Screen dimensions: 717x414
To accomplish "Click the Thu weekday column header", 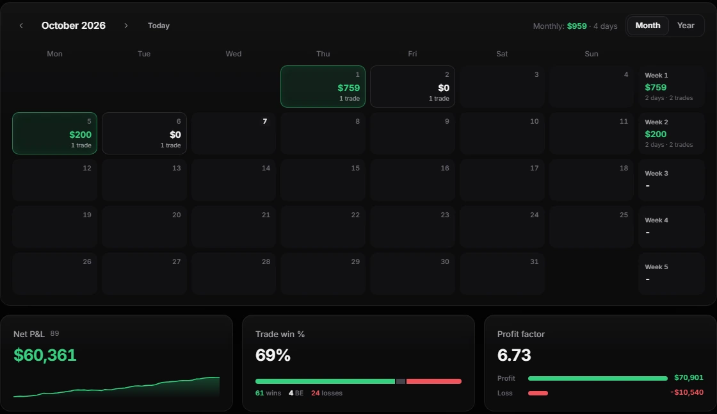I will coord(323,54).
